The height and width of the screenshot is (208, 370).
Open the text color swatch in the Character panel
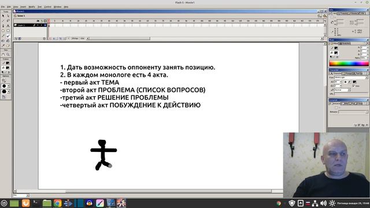point(354,82)
